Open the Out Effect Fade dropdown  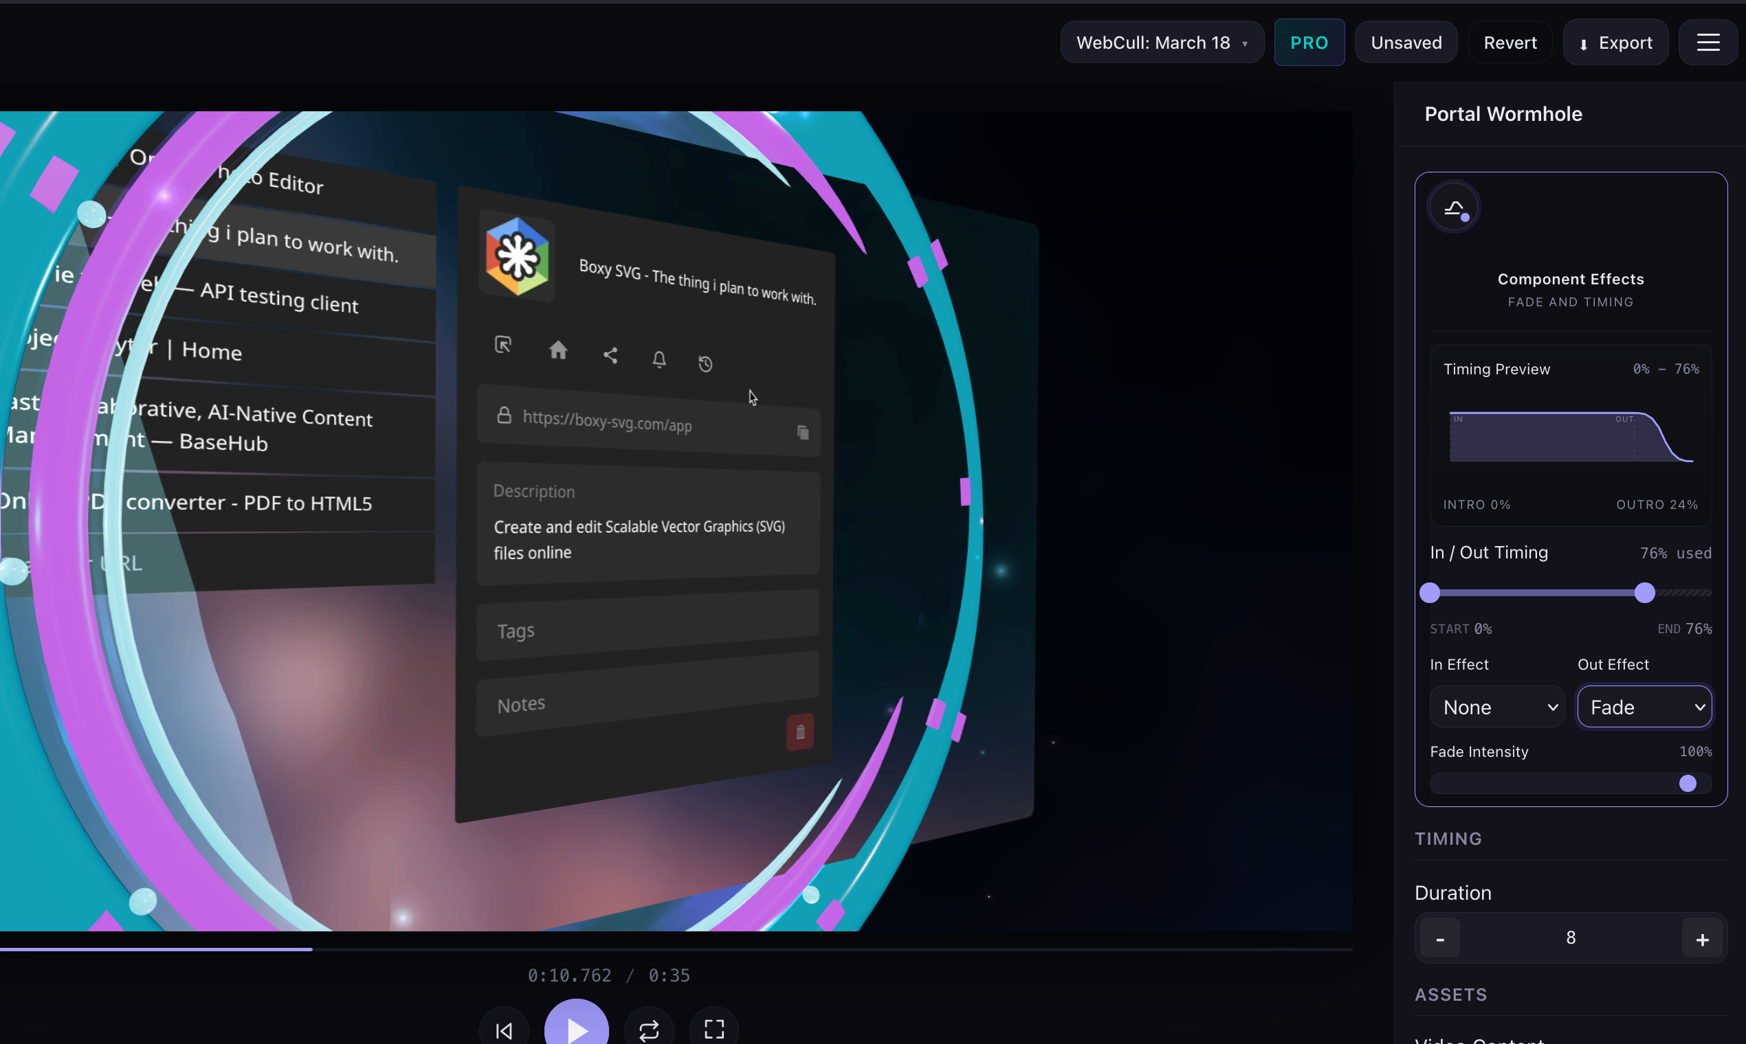pyautogui.click(x=1644, y=706)
